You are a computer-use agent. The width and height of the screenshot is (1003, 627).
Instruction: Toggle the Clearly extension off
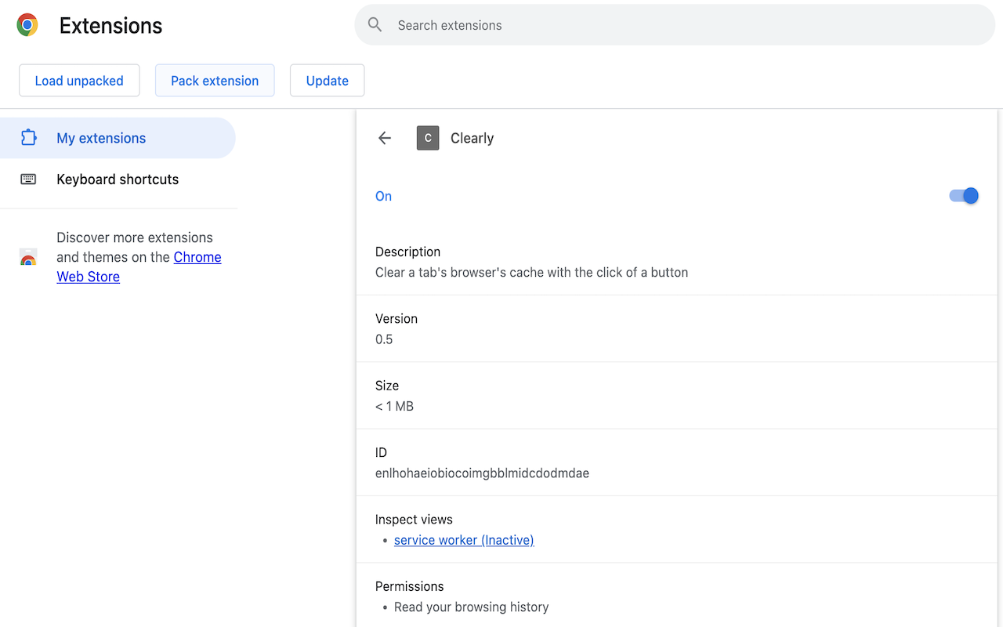963,195
